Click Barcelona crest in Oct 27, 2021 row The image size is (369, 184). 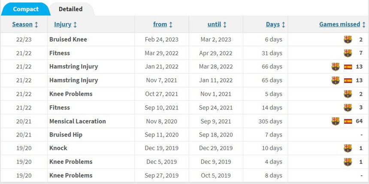tap(348, 94)
